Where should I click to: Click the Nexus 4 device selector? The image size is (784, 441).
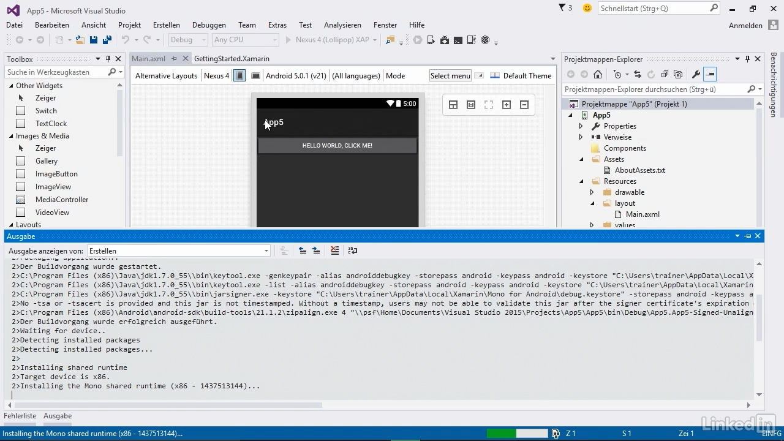[216, 76]
